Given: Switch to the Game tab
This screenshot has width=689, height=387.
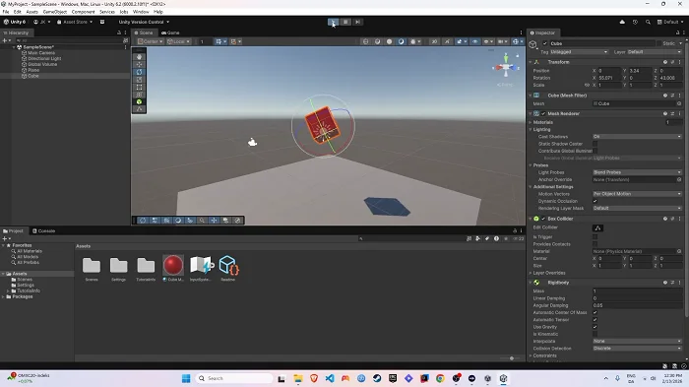Looking at the screenshot, I should point(170,32).
